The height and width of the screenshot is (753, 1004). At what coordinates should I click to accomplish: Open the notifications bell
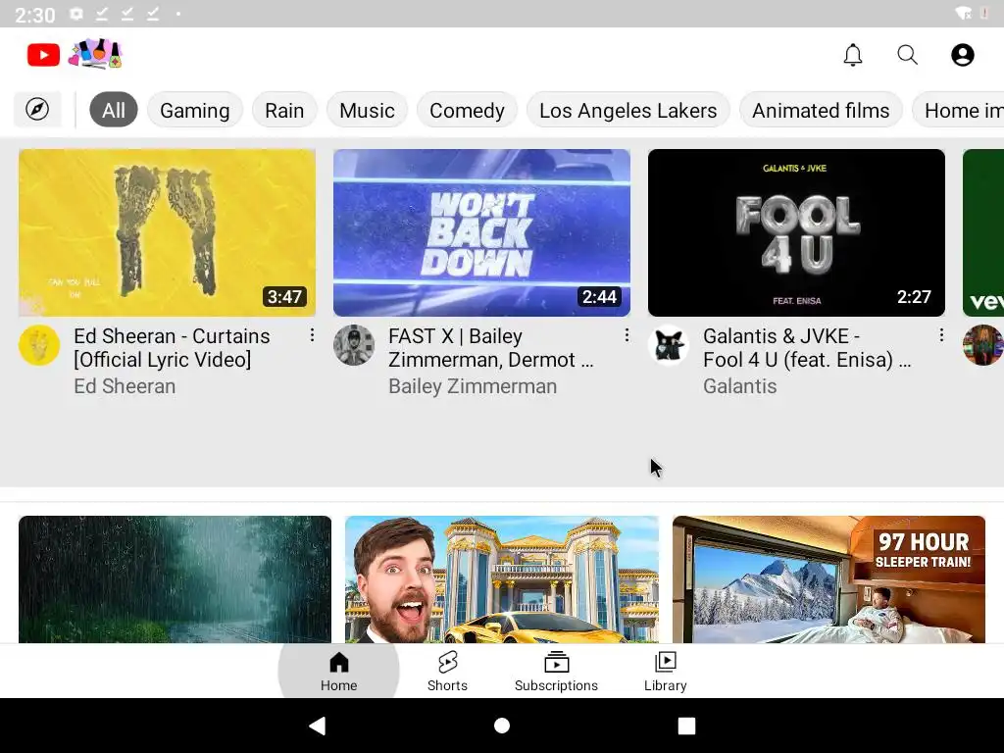(852, 55)
